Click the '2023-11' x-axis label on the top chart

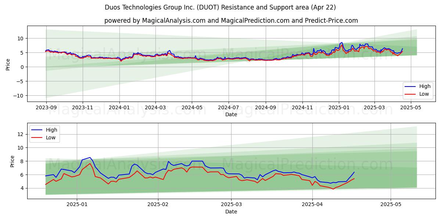82,109
